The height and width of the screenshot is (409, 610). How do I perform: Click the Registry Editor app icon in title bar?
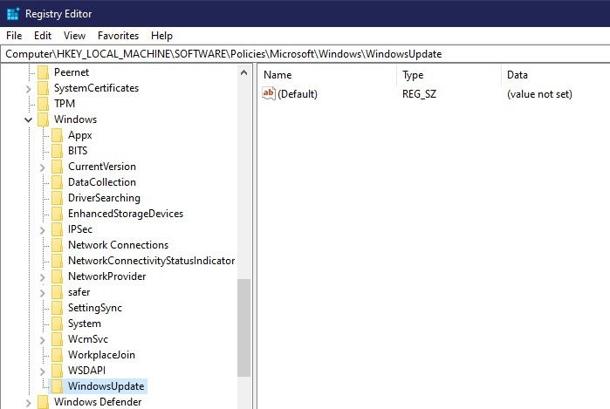(x=13, y=14)
